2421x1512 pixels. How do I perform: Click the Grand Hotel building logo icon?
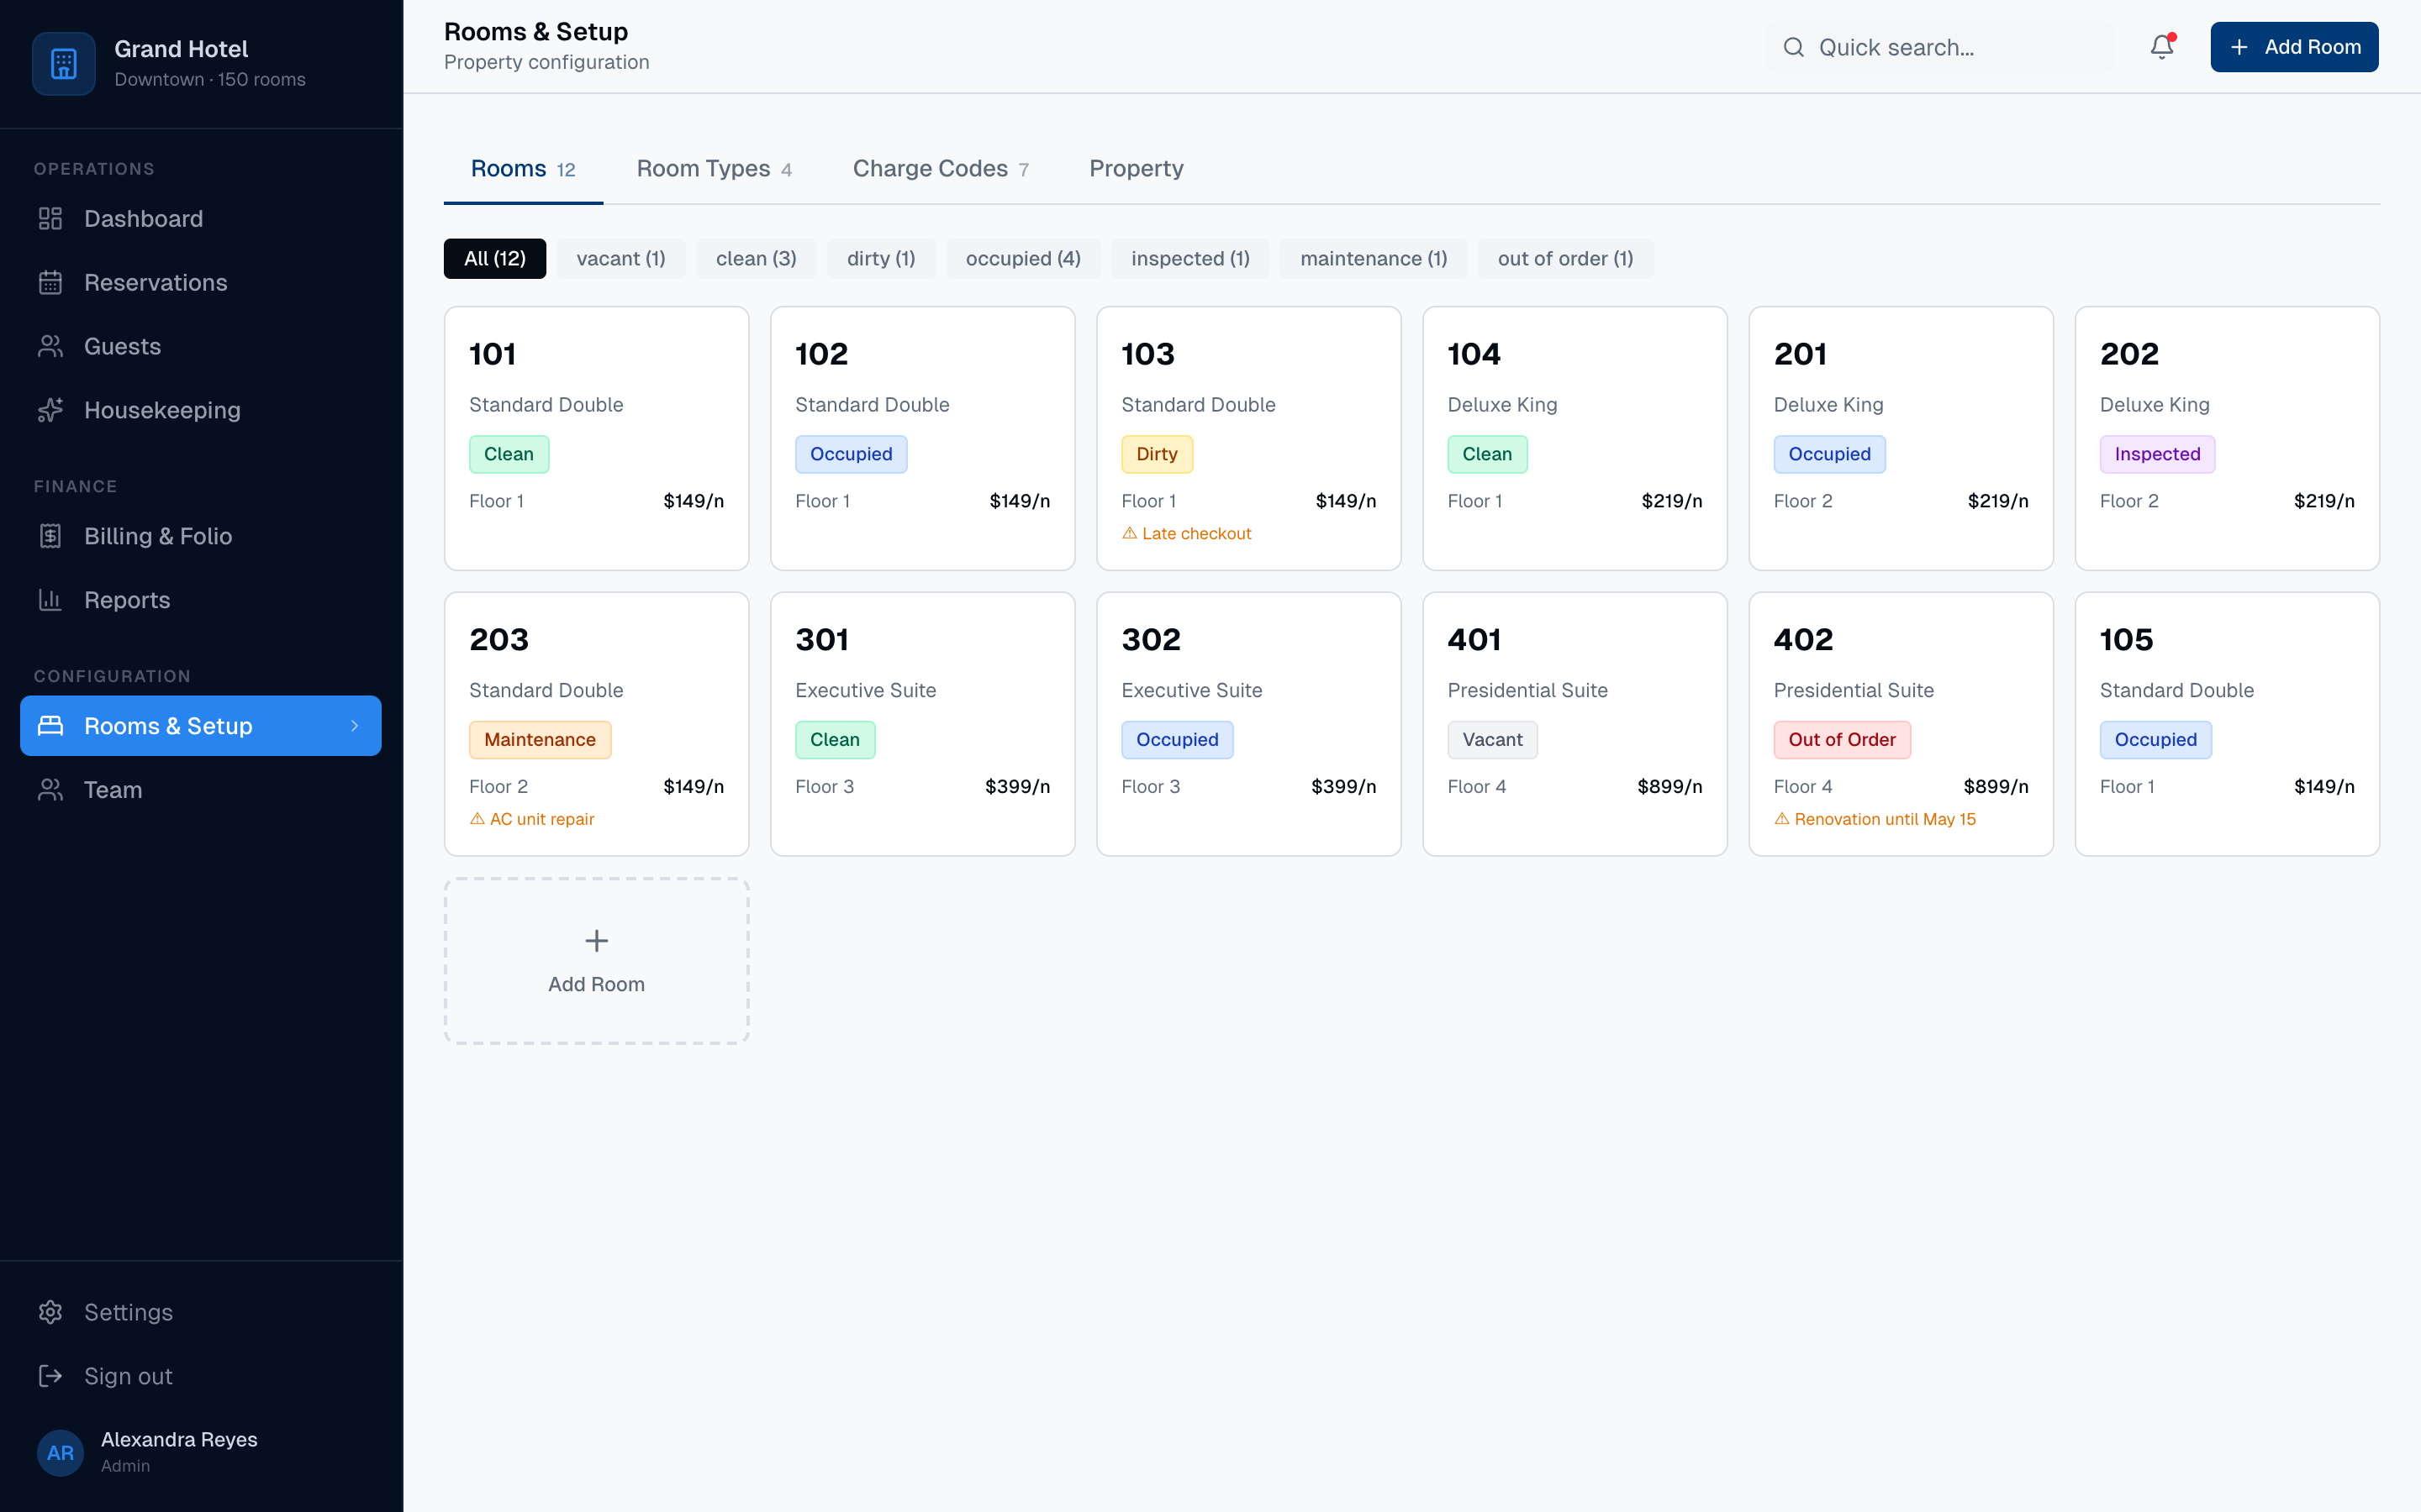coord(64,64)
